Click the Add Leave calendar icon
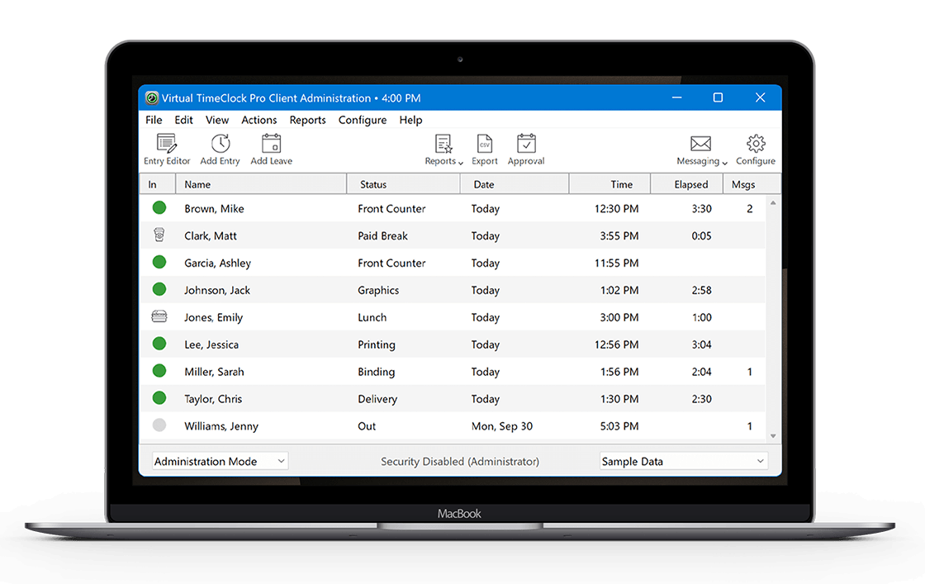Screen dimensions: 925x584 click(272, 144)
